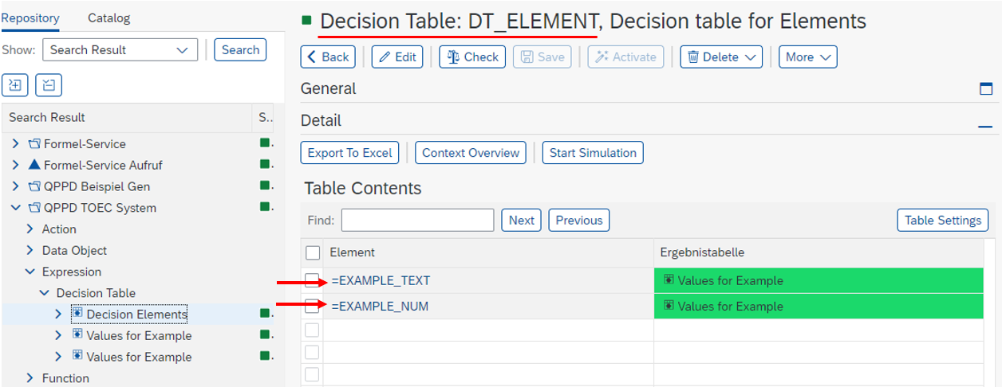Screen dimensions: 1002x387
Task: Switch to the Catalog tab
Action: pyautogui.click(x=108, y=18)
